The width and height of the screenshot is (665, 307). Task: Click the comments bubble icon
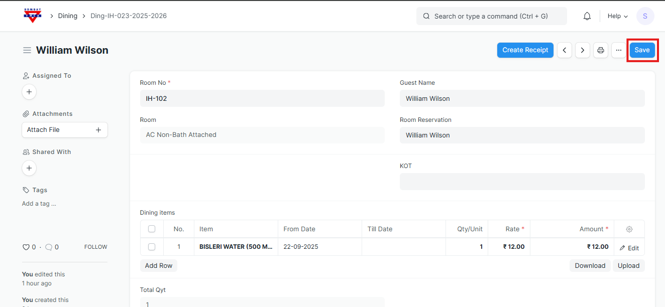pyautogui.click(x=49, y=247)
